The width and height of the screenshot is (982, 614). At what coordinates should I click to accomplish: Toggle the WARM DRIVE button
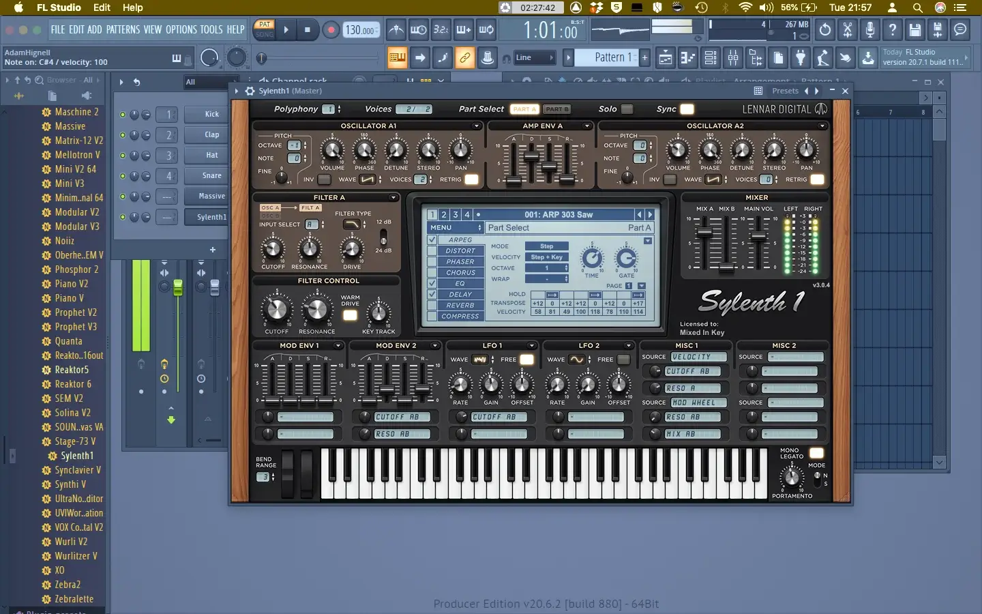click(350, 315)
